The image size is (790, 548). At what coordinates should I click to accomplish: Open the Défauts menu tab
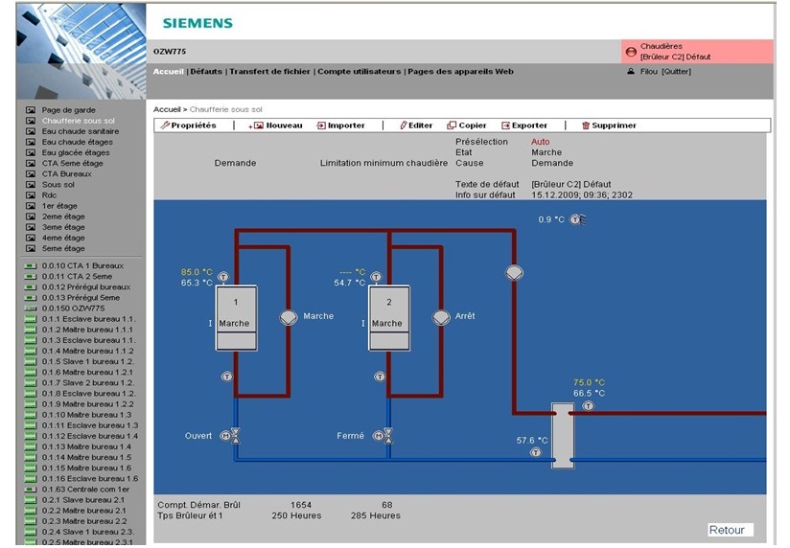pyautogui.click(x=205, y=72)
